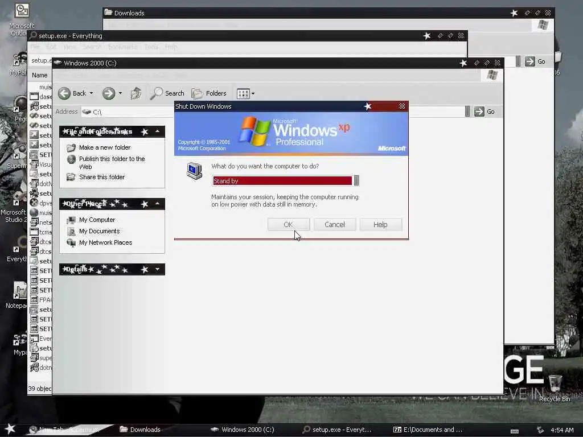
Task: Click the Windows flag logo in the C: window
Action: (492, 75)
